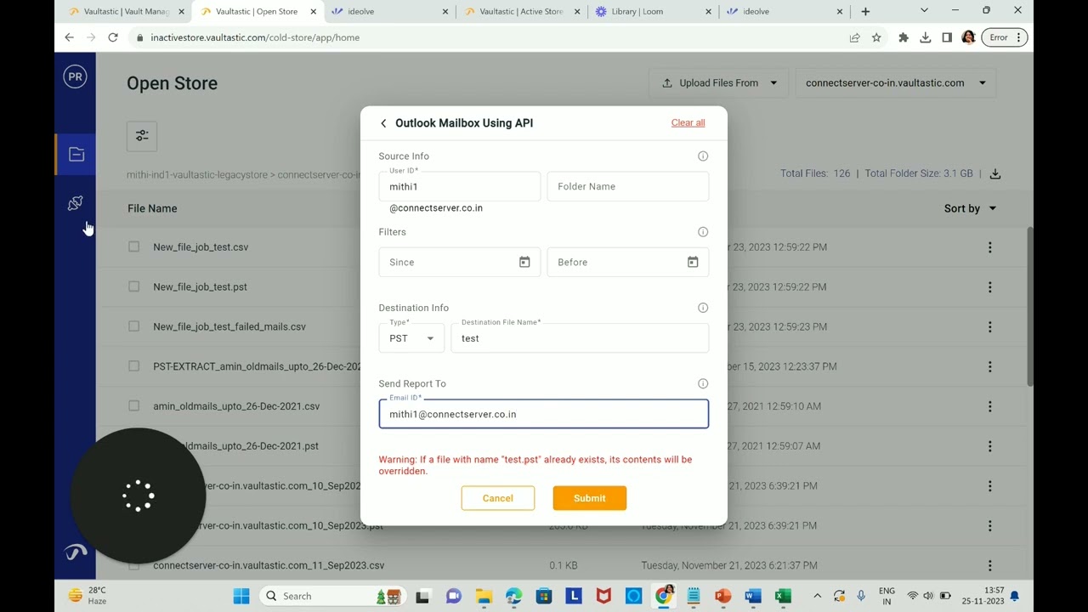
Task: Expand Upload Files From dropdown
Action: pos(718,82)
